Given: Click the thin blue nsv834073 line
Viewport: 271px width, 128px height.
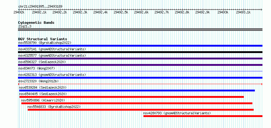Looking at the screenshot, I should coord(140,71).
